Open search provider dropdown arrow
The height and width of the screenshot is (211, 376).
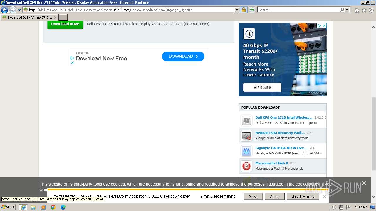[x=347, y=10]
